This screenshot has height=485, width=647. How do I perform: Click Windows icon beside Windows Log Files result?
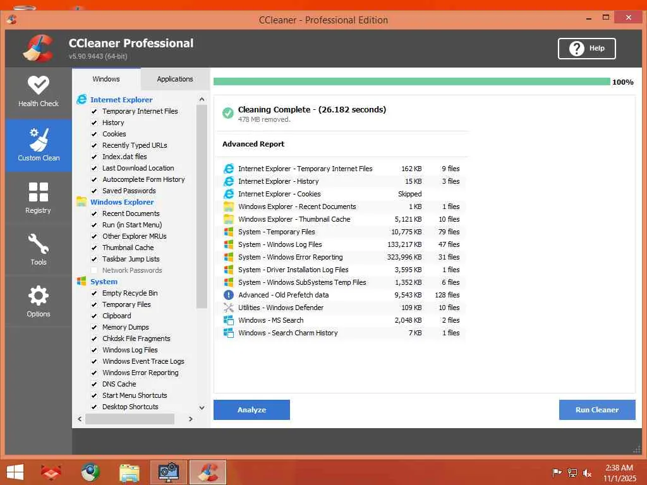click(229, 244)
